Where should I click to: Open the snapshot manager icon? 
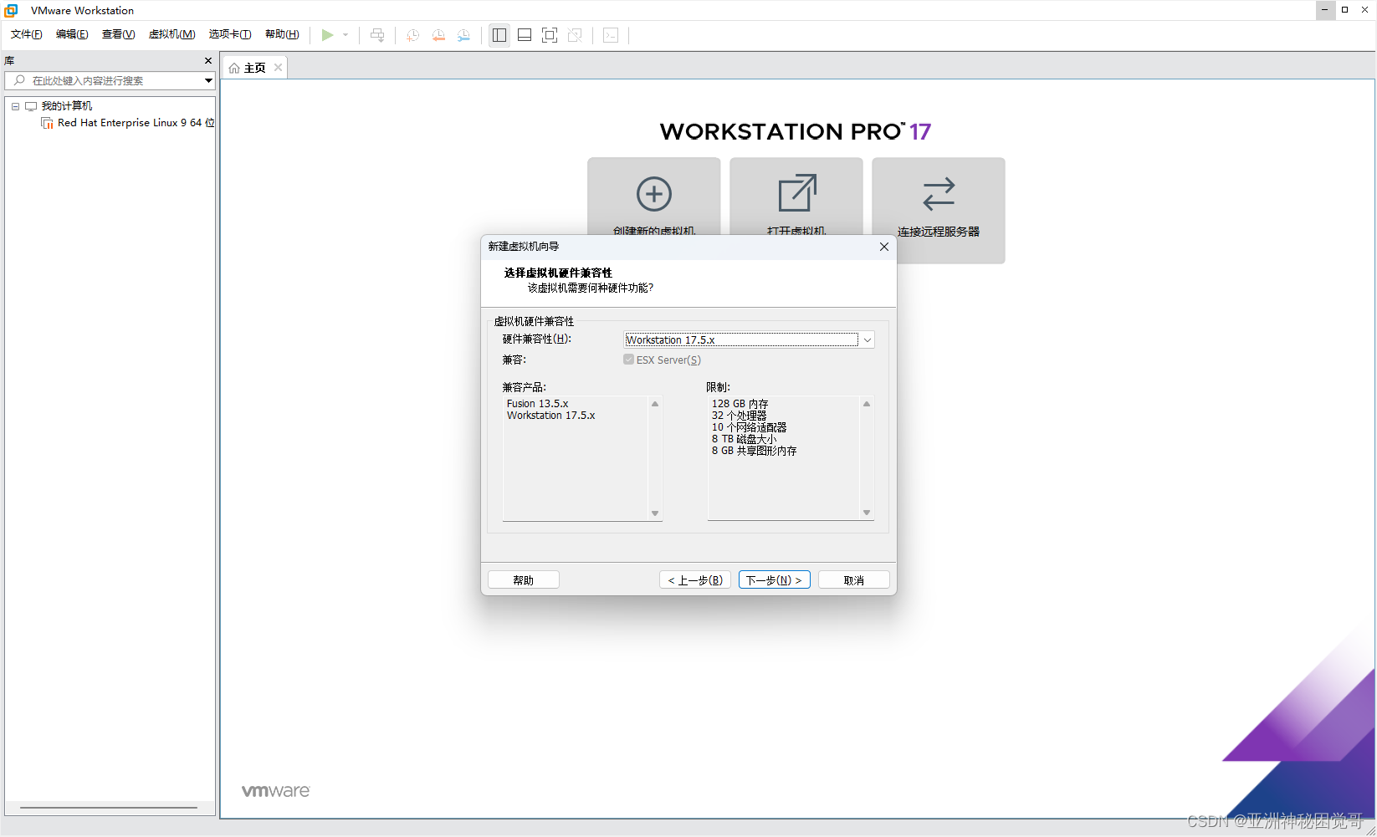463,35
